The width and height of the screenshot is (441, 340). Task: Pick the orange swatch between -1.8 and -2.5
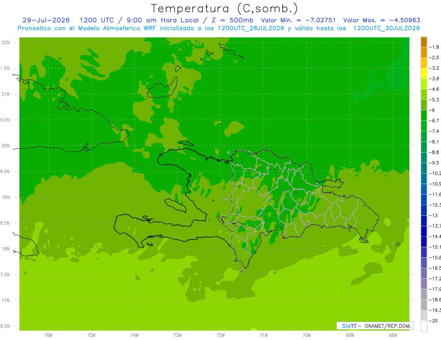[x=424, y=52]
